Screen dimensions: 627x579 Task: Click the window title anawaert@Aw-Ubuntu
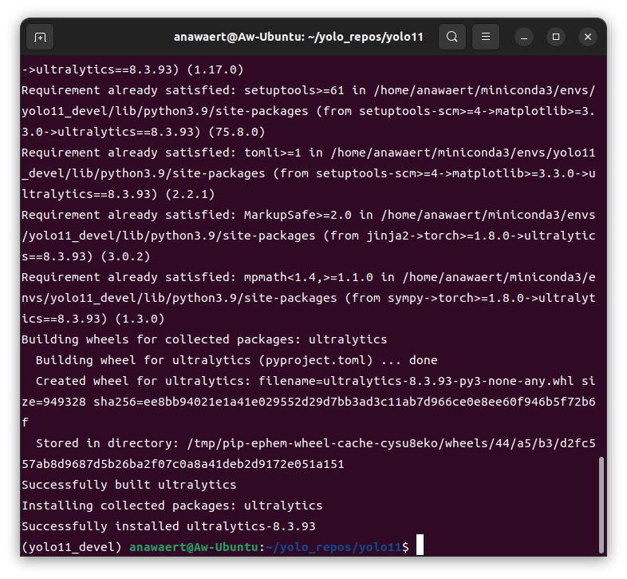(x=298, y=37)
